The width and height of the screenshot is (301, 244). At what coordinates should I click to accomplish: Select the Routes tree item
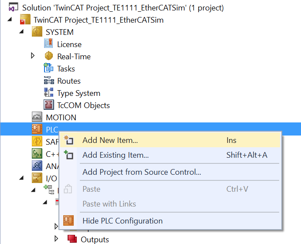click(x=69, y=81)
